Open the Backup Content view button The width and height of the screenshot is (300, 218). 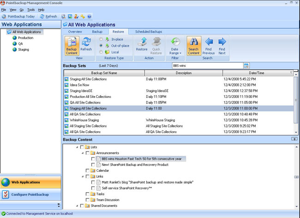click(72, 46)
